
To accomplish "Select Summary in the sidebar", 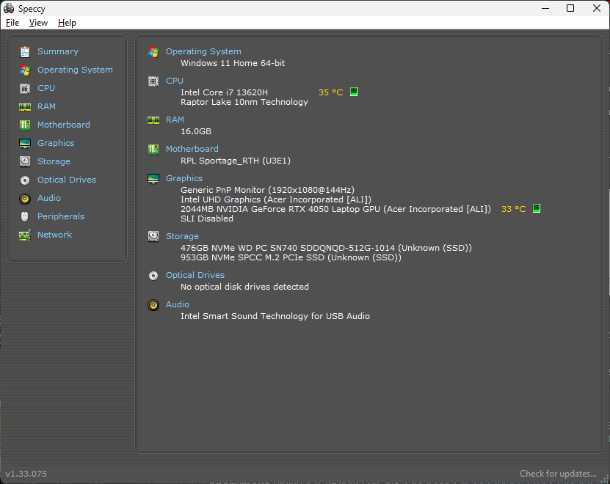I will (57, 51).
